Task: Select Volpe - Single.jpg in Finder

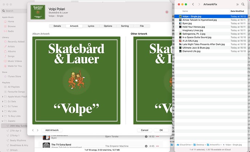Action: (211, 16)
